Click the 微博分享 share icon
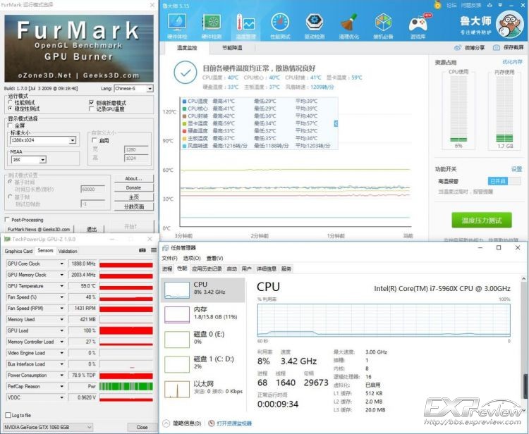This screenshot has height=434, width=529. pyautogui.click(x=458, y=48)
